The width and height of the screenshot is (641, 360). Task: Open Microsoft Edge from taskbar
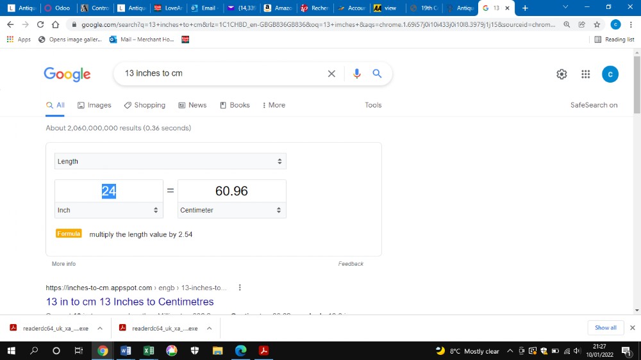click(x=241, y=350)
